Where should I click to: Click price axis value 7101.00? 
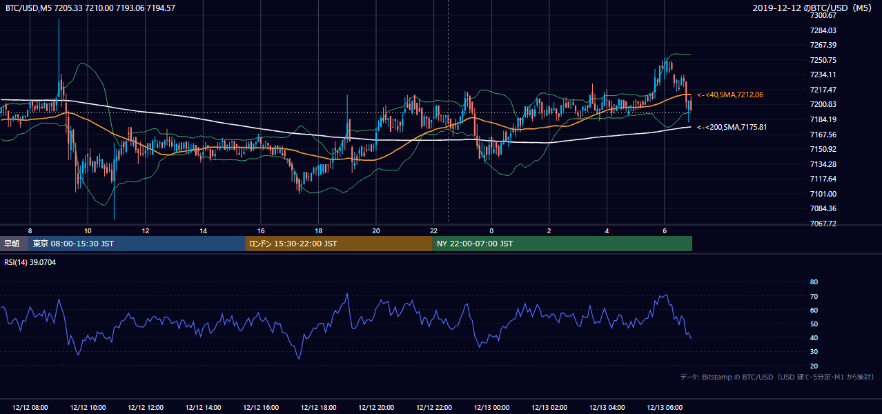[823, 194]
